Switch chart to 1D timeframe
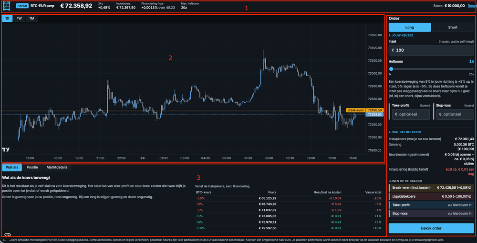This screenshot has width=477, height=243. tap(7, 19)
